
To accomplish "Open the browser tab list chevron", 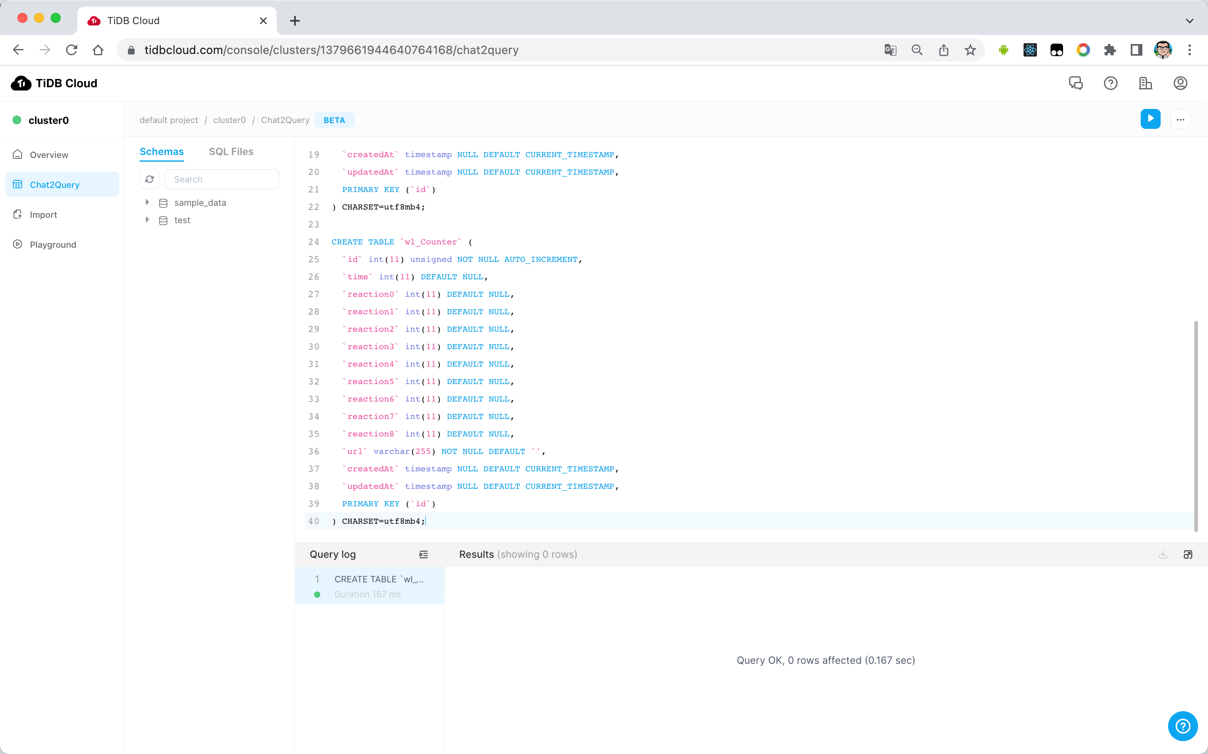I will click(1189, 21).
